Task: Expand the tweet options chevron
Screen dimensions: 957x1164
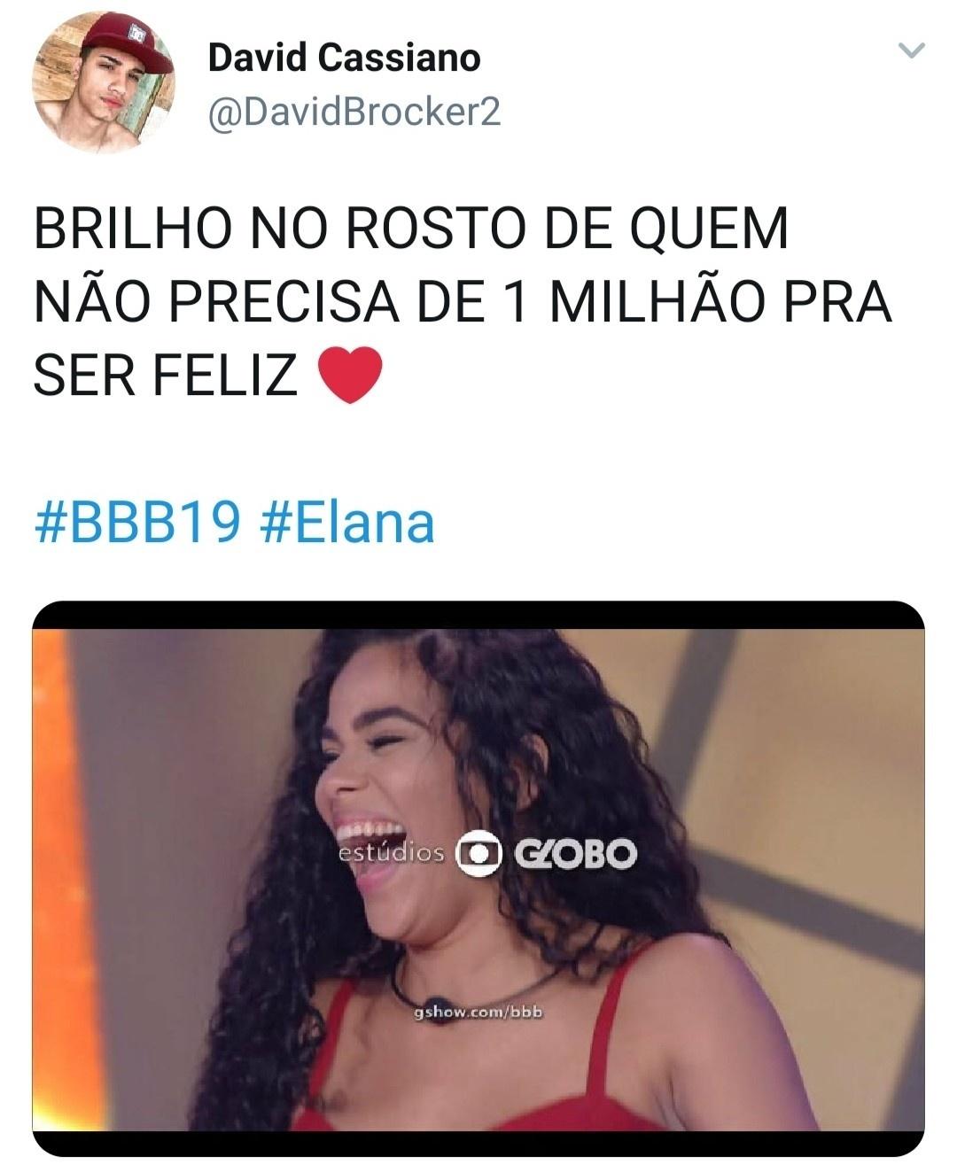Action: [911, 51]
